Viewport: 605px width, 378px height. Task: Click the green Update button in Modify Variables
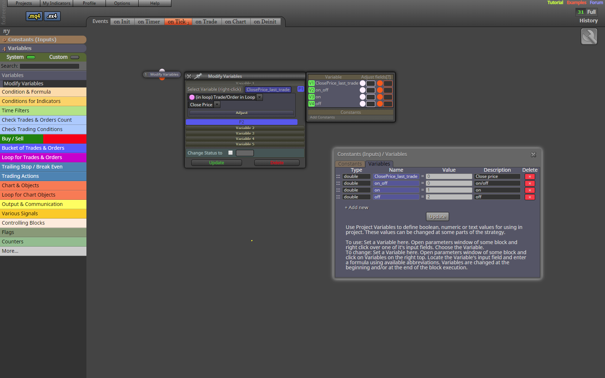point(216,163)
